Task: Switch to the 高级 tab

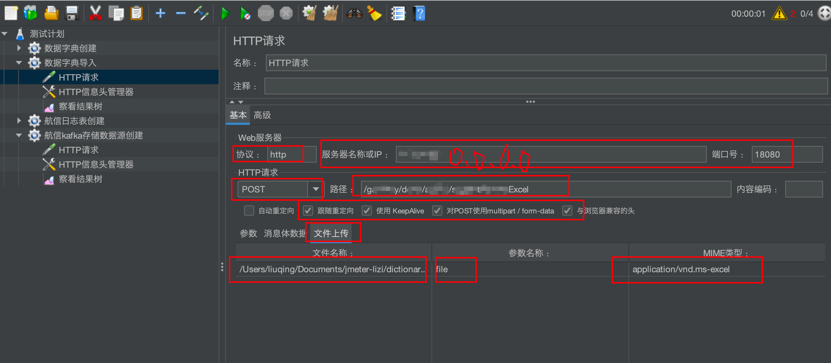Action: 262,115
